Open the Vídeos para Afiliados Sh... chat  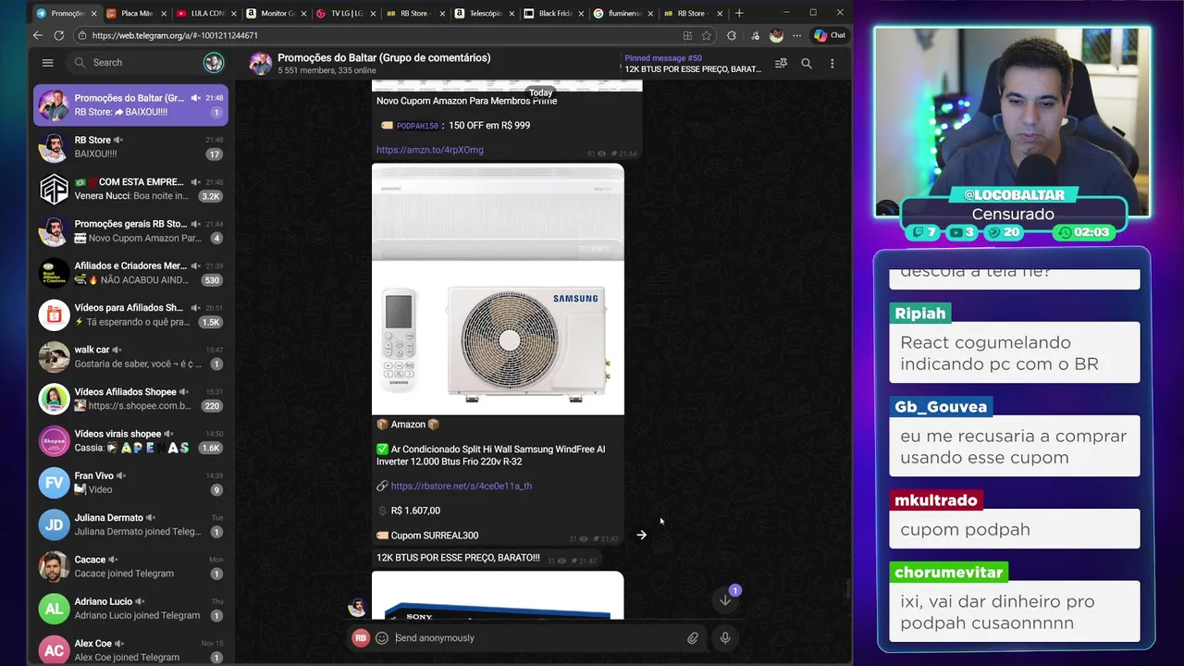(130, 314)
